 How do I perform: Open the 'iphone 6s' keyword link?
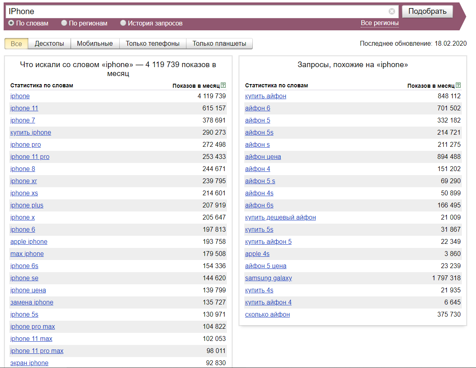click(x=24, y=266)
